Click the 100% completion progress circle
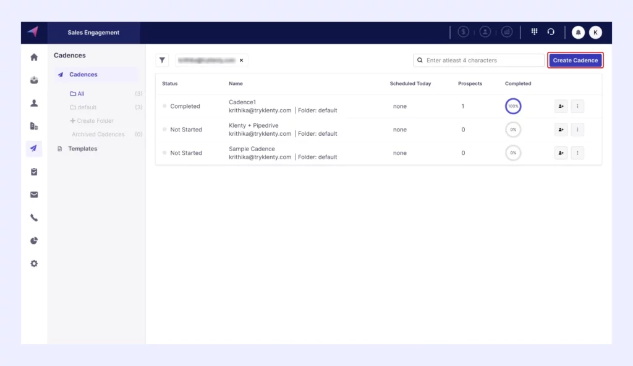The height and width of the screenshot is (366, 633). click(x=512, y=106)
